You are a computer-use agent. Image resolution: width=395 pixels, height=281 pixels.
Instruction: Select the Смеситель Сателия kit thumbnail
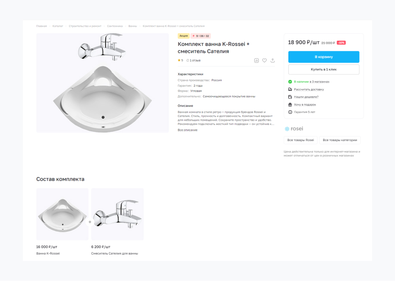117,214
